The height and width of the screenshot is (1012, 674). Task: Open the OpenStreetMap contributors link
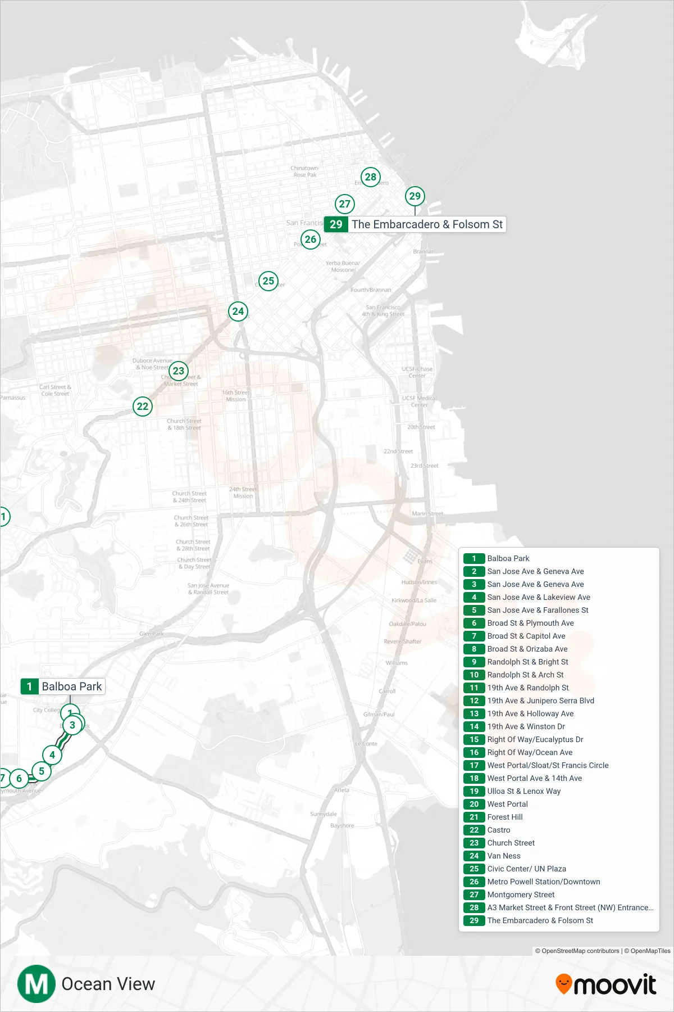click(577, 951)
